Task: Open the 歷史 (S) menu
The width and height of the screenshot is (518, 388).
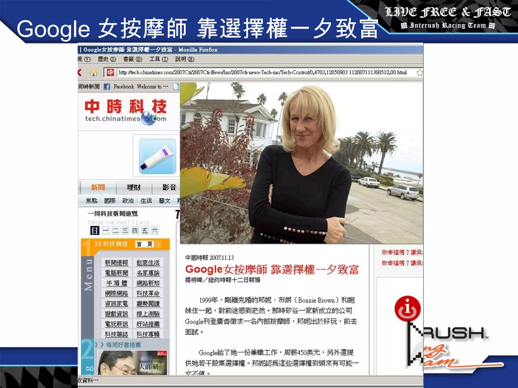Action: coord(107,59)
